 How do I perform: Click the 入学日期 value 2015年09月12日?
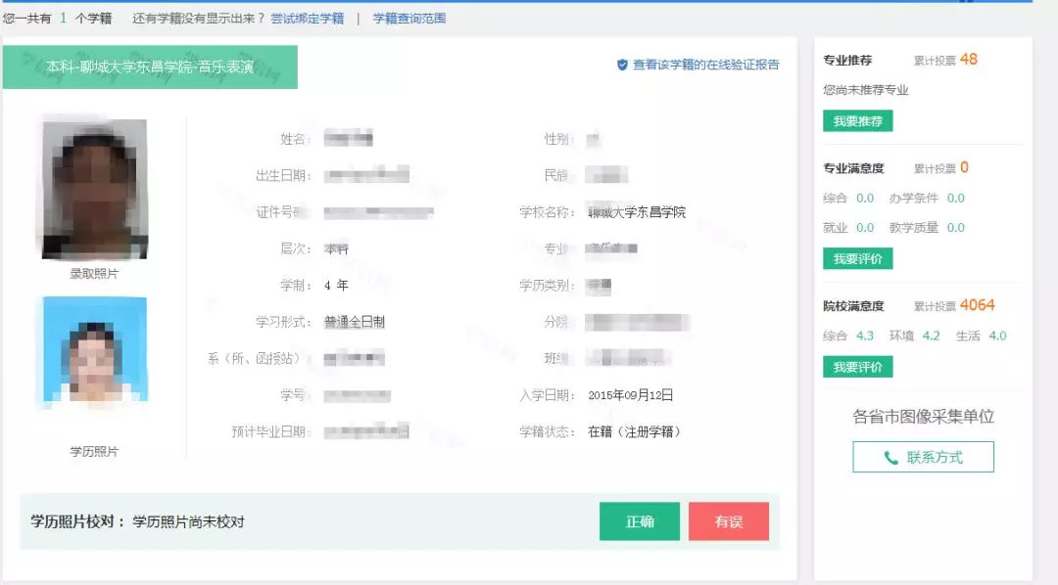(x=630, y=395)
